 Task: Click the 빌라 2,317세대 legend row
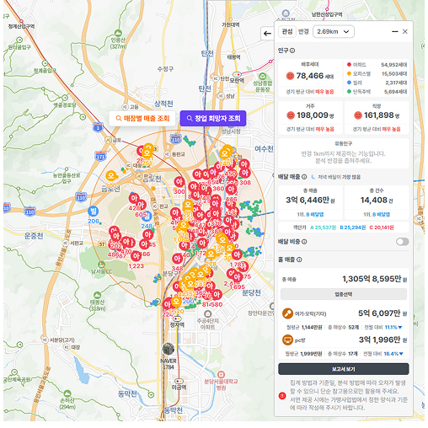(377, 83)
